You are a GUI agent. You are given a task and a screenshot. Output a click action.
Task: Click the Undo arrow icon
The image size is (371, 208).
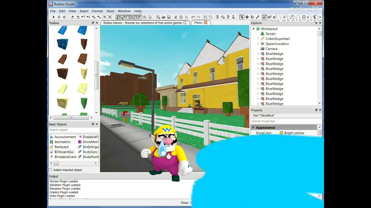193,17
